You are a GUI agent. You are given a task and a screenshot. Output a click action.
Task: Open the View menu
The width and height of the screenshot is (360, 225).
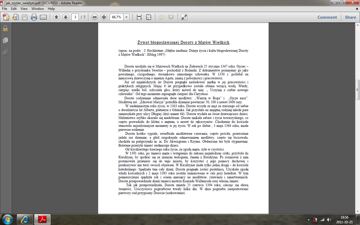tap(24, 9)
